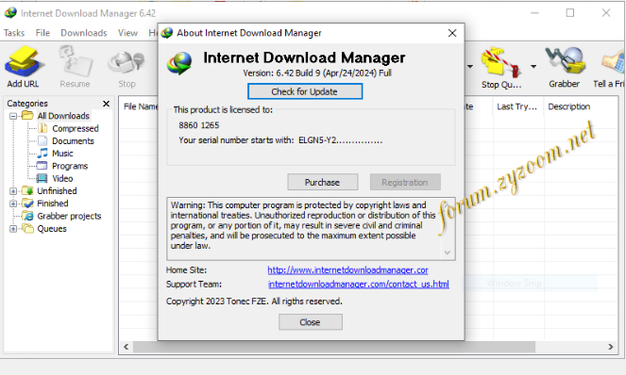
Task: Open the Home Site internetdownloadmanager link
Action: (347, 270)
